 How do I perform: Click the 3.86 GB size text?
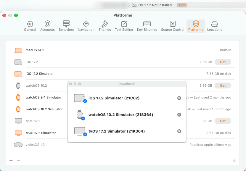click(x=206, y=85)
